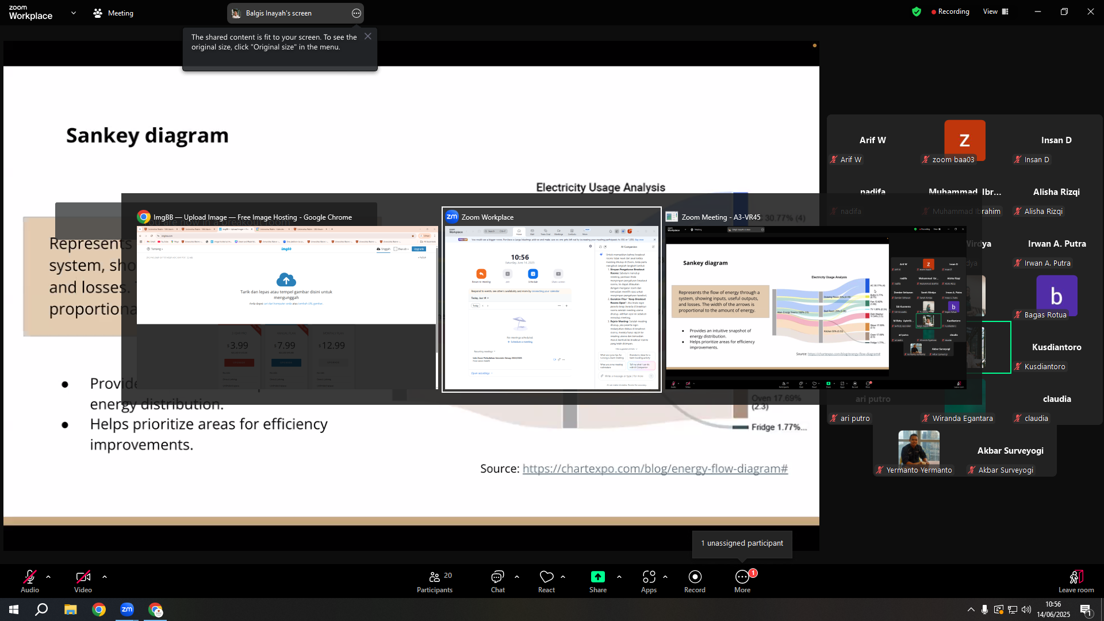Image resolution: width=1104 pixels, height=621 pixels.
Task: Switch to ImgBB Google Chrome window thumbnail
Action: click(287, 300)
